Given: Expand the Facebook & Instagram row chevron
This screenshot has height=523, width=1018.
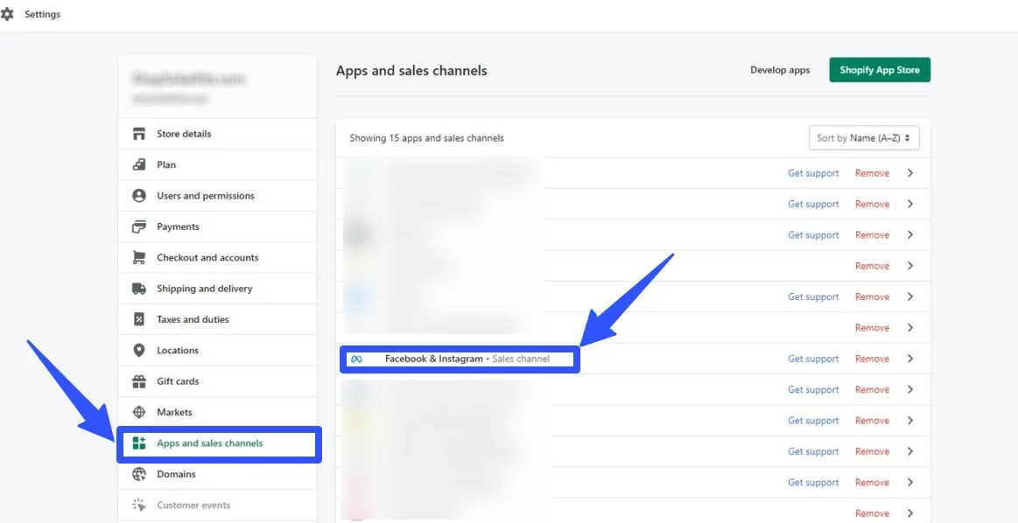Looking at the screenshot, I should tap(910, 359).
